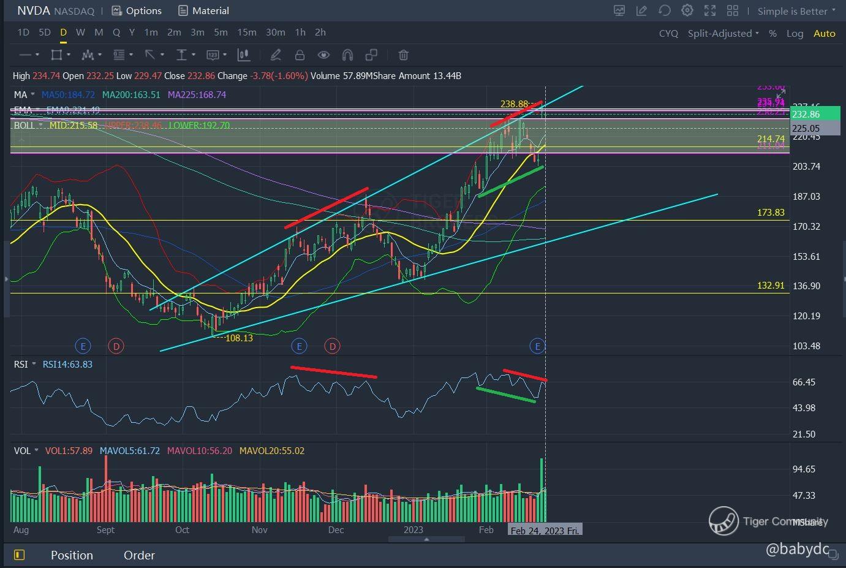Click the right edge panel expander arrow
Image resolution: width=846 pixels, height=568 pixels.
pos(844,279)
